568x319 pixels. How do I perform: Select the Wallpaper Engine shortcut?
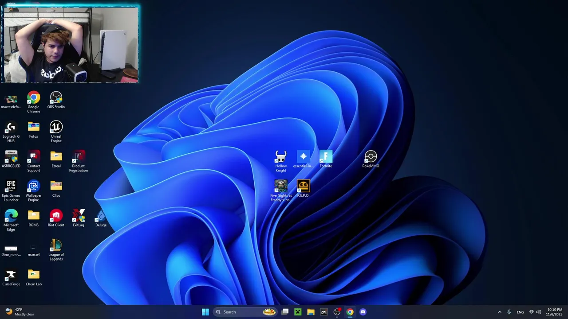coord(33,191)
